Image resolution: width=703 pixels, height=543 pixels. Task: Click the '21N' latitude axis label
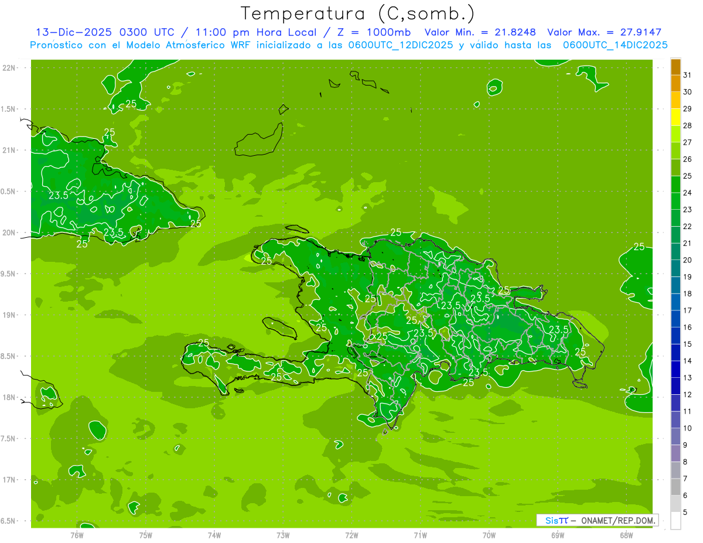[9, 150]
